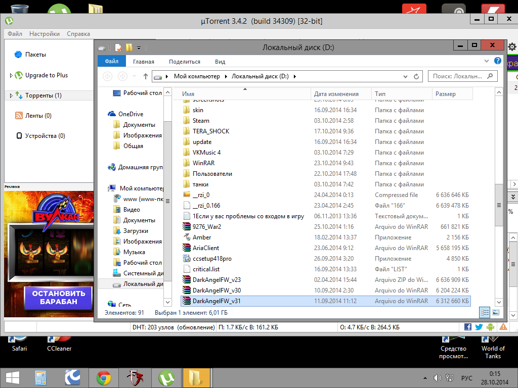Click the navigation pane scrollbar thumb

coord(167,201)
